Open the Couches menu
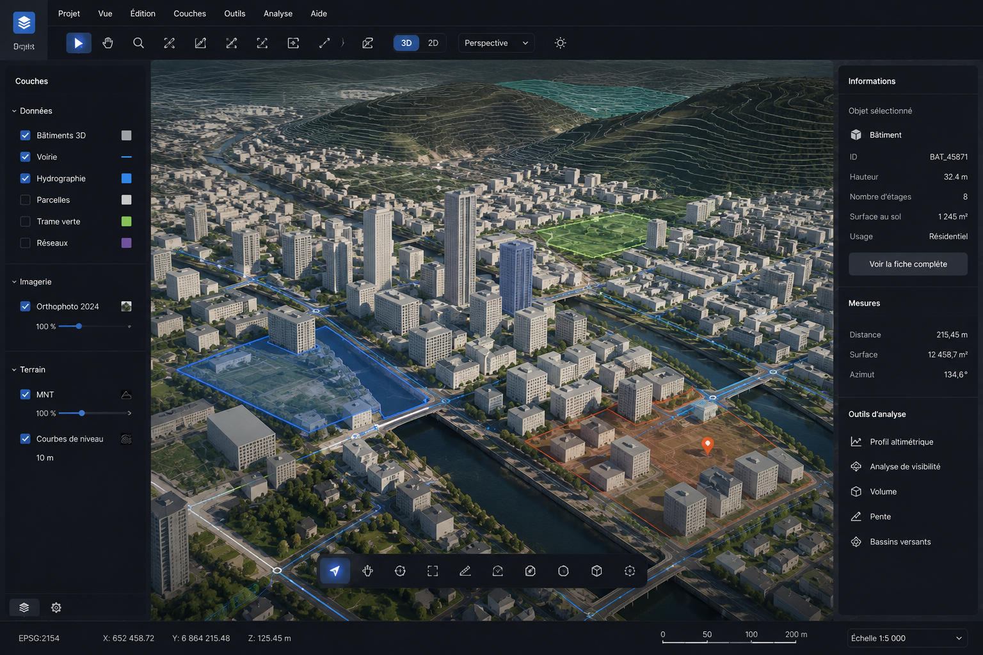The width and height of the screenshot is (983, 655). pyautogui.click(x=190, y=13)
